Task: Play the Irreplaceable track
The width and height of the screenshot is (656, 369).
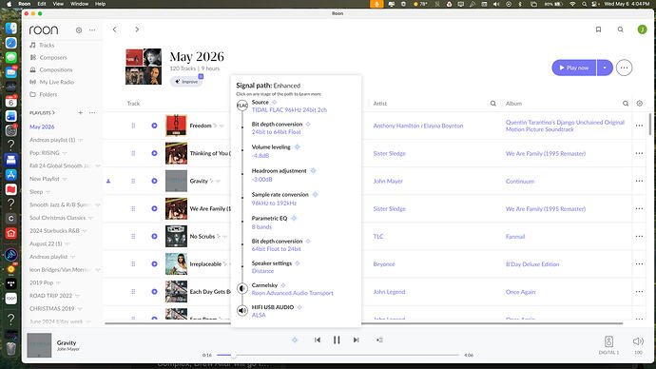Action: pyautogui.click(x=154, y=264)
